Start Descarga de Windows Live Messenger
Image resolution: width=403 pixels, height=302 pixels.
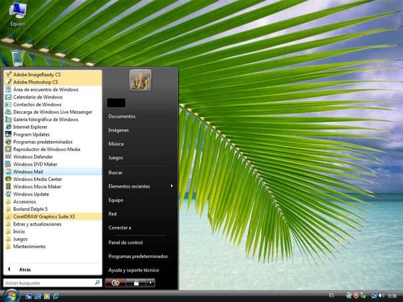point(53,112)
